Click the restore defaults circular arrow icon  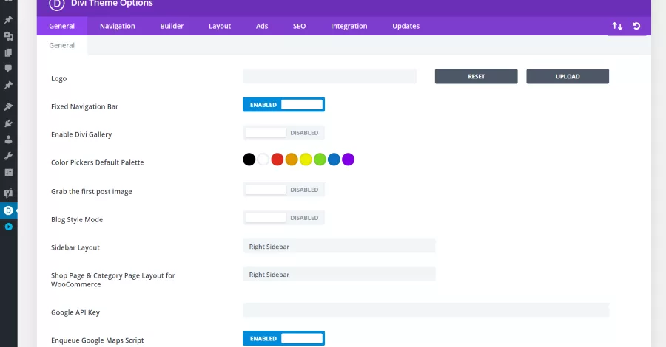636,27
